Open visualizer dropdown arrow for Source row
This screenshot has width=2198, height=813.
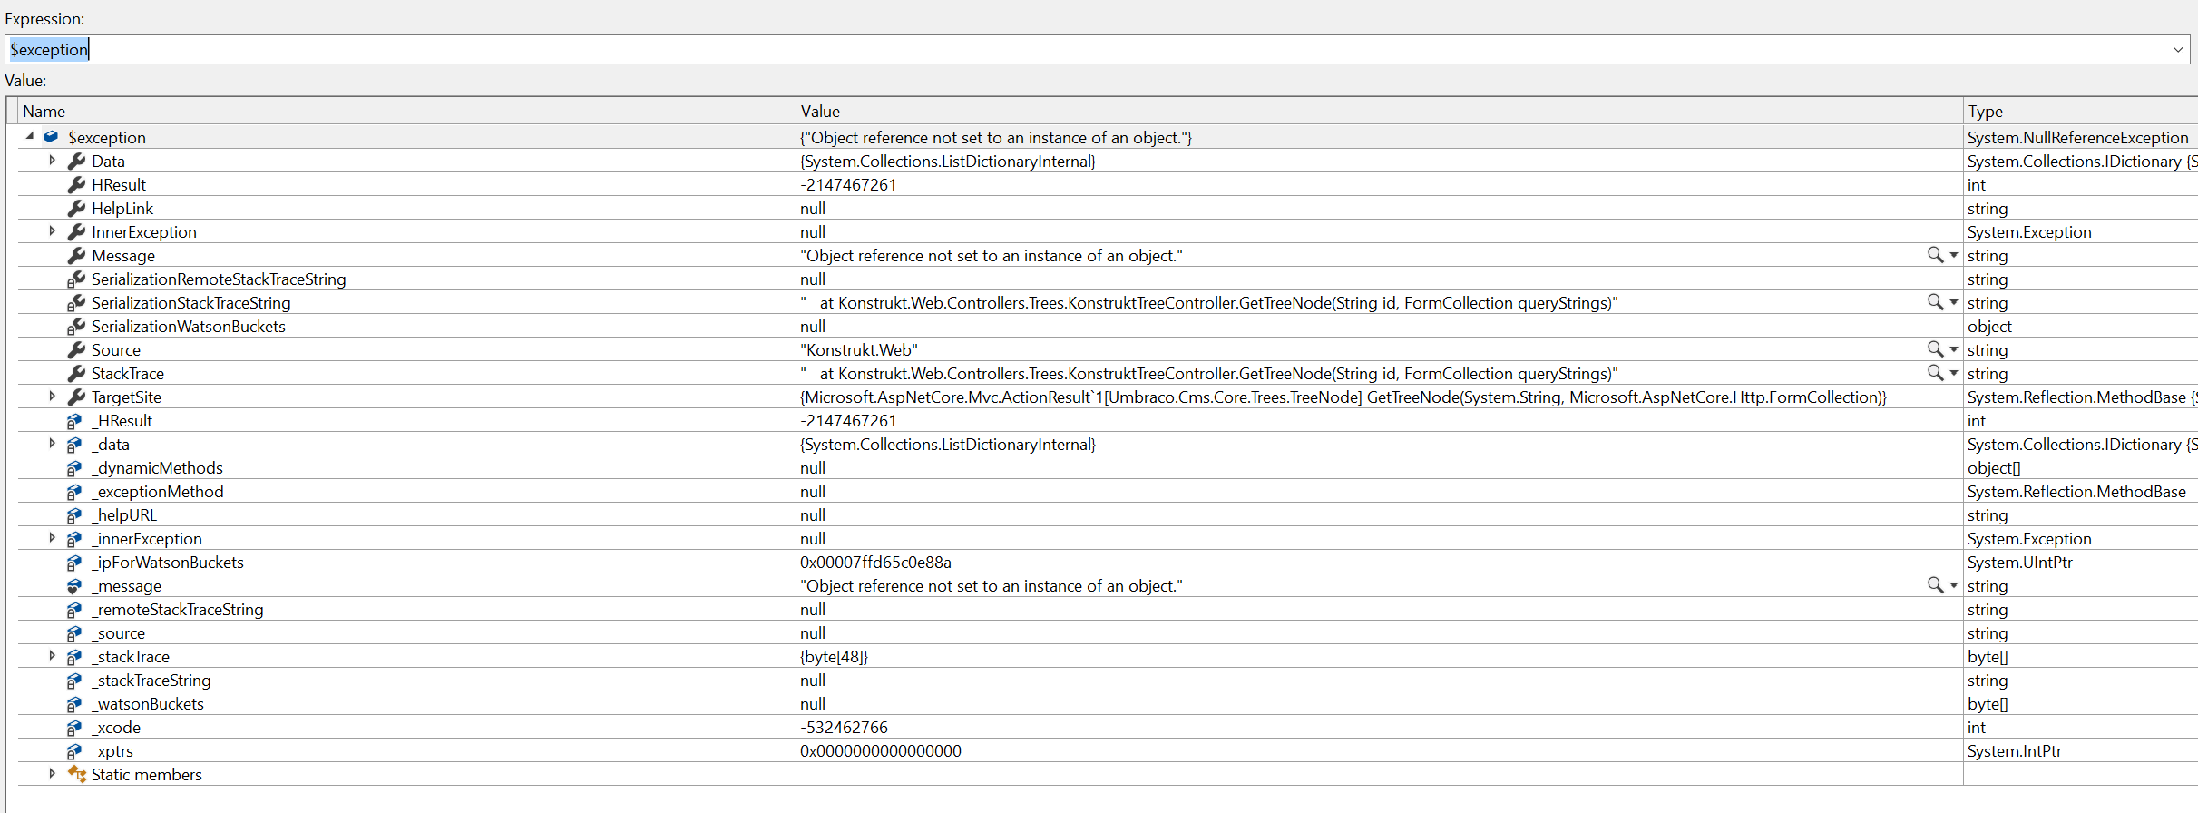(1954, 349)
